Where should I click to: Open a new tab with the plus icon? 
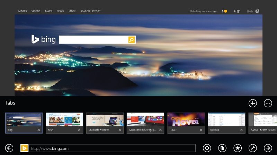(253, 103)
